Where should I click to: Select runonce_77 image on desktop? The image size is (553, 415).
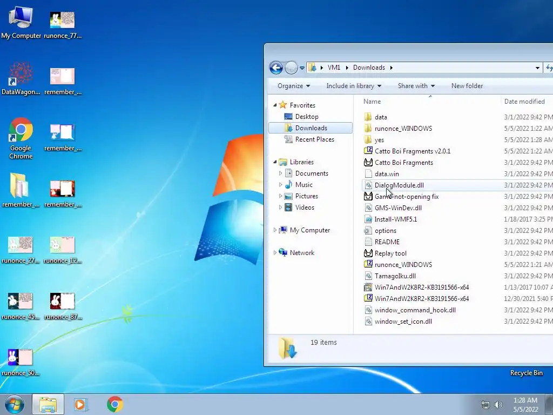click(63, 24)
